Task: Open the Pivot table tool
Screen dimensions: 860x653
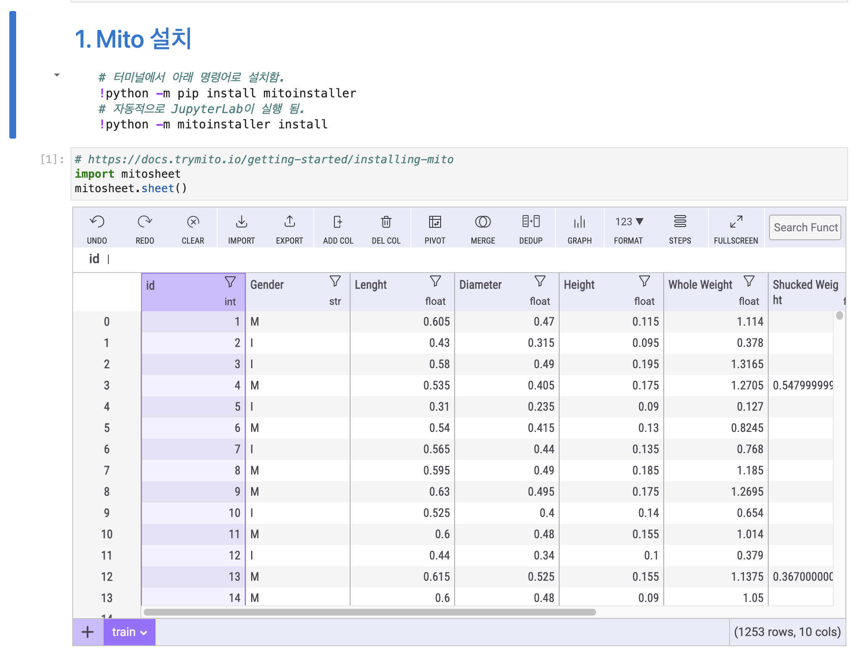Action: pyautogui.click(x=435, y=222)
